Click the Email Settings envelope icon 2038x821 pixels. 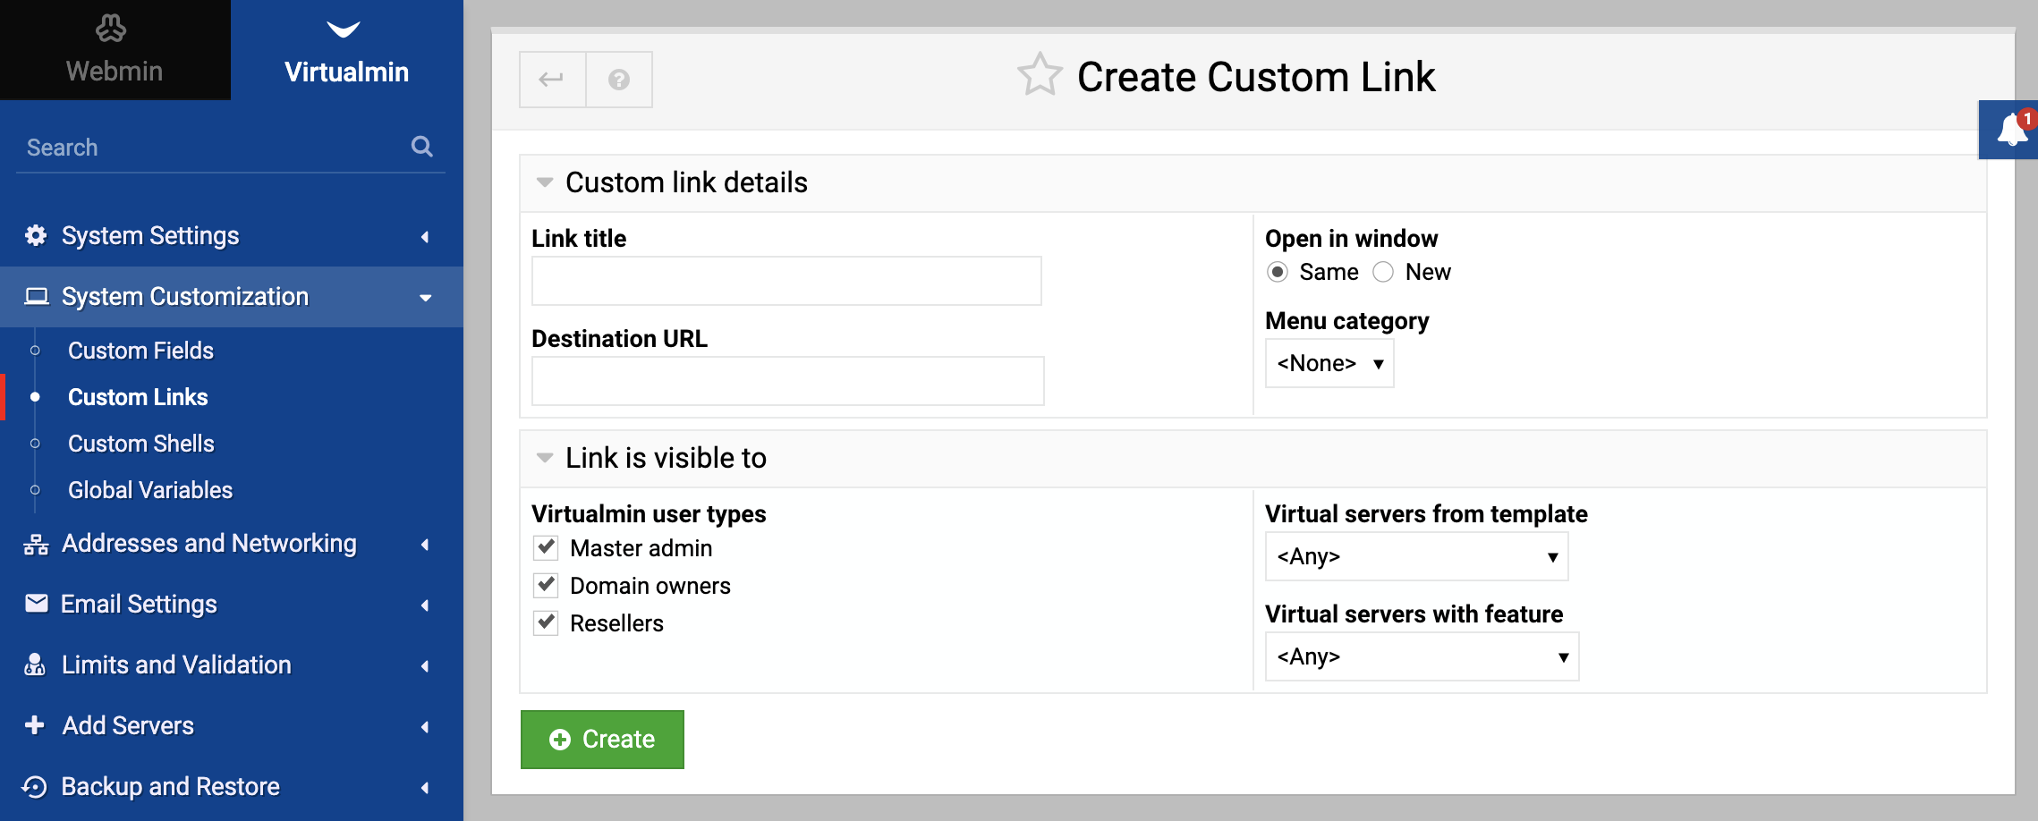point(37,604)
